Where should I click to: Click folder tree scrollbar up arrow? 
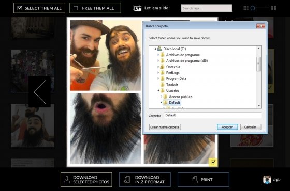[x=259, y=49]
